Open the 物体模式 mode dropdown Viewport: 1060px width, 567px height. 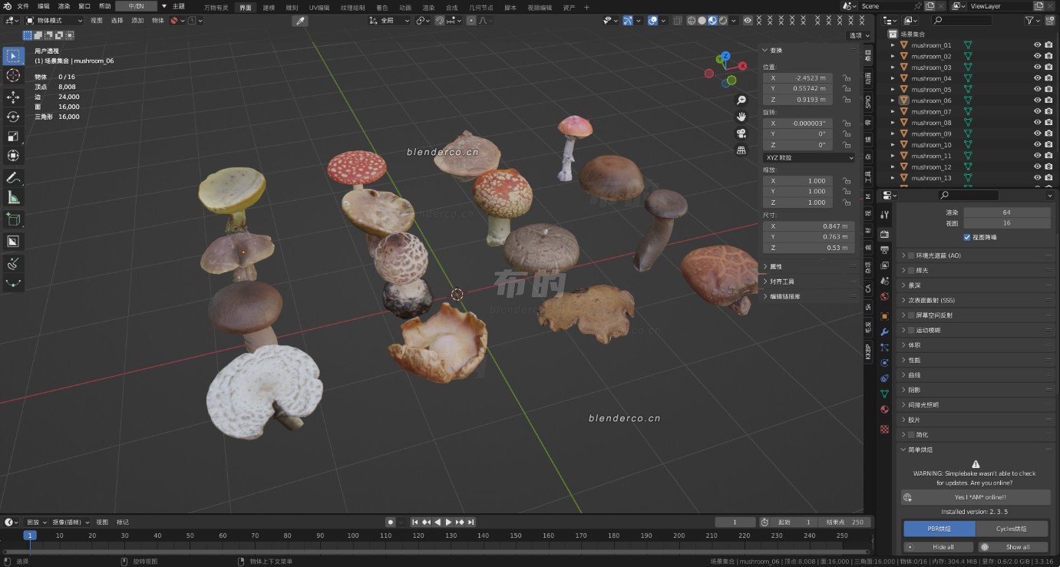(54, 21)
